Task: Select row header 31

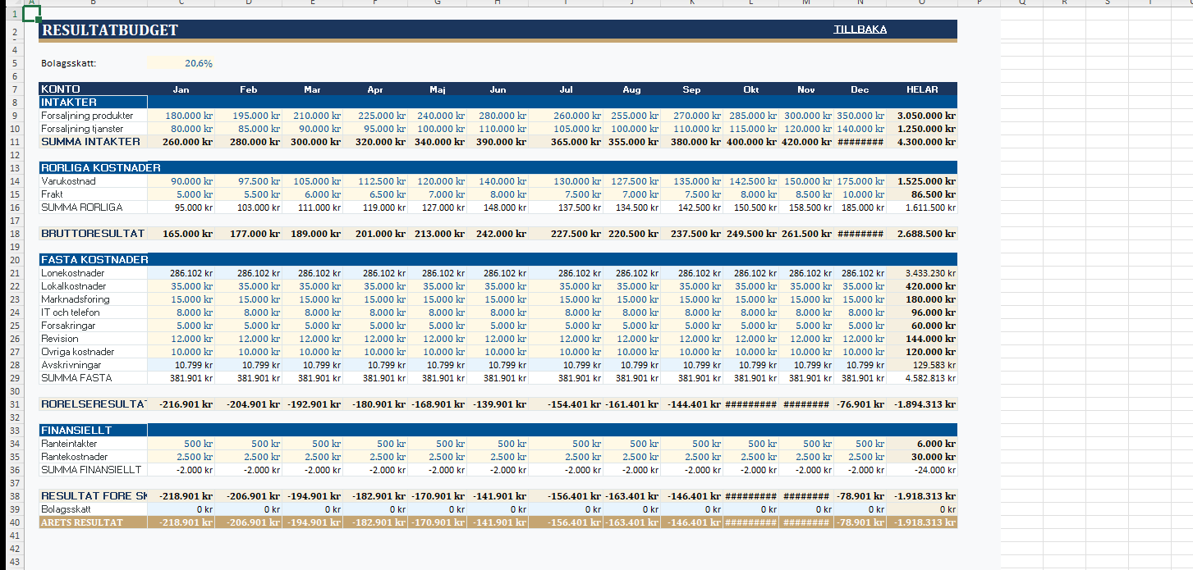Action: [x=13, y=404]
